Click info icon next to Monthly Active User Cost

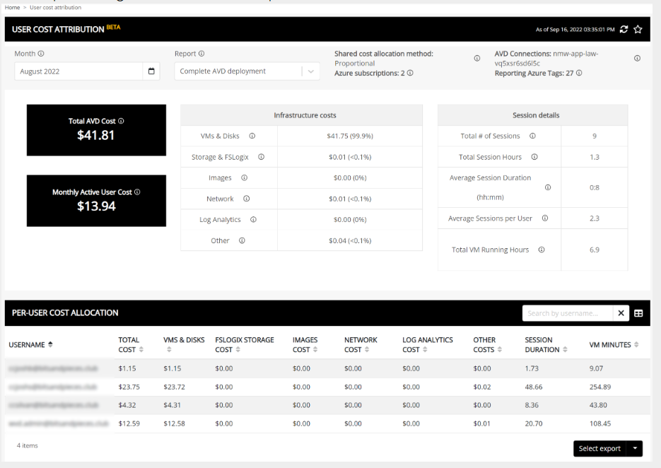tap(137, 192)
